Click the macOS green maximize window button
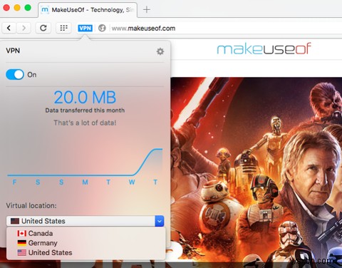Screen dimensions: 342x268 [28, 8]
